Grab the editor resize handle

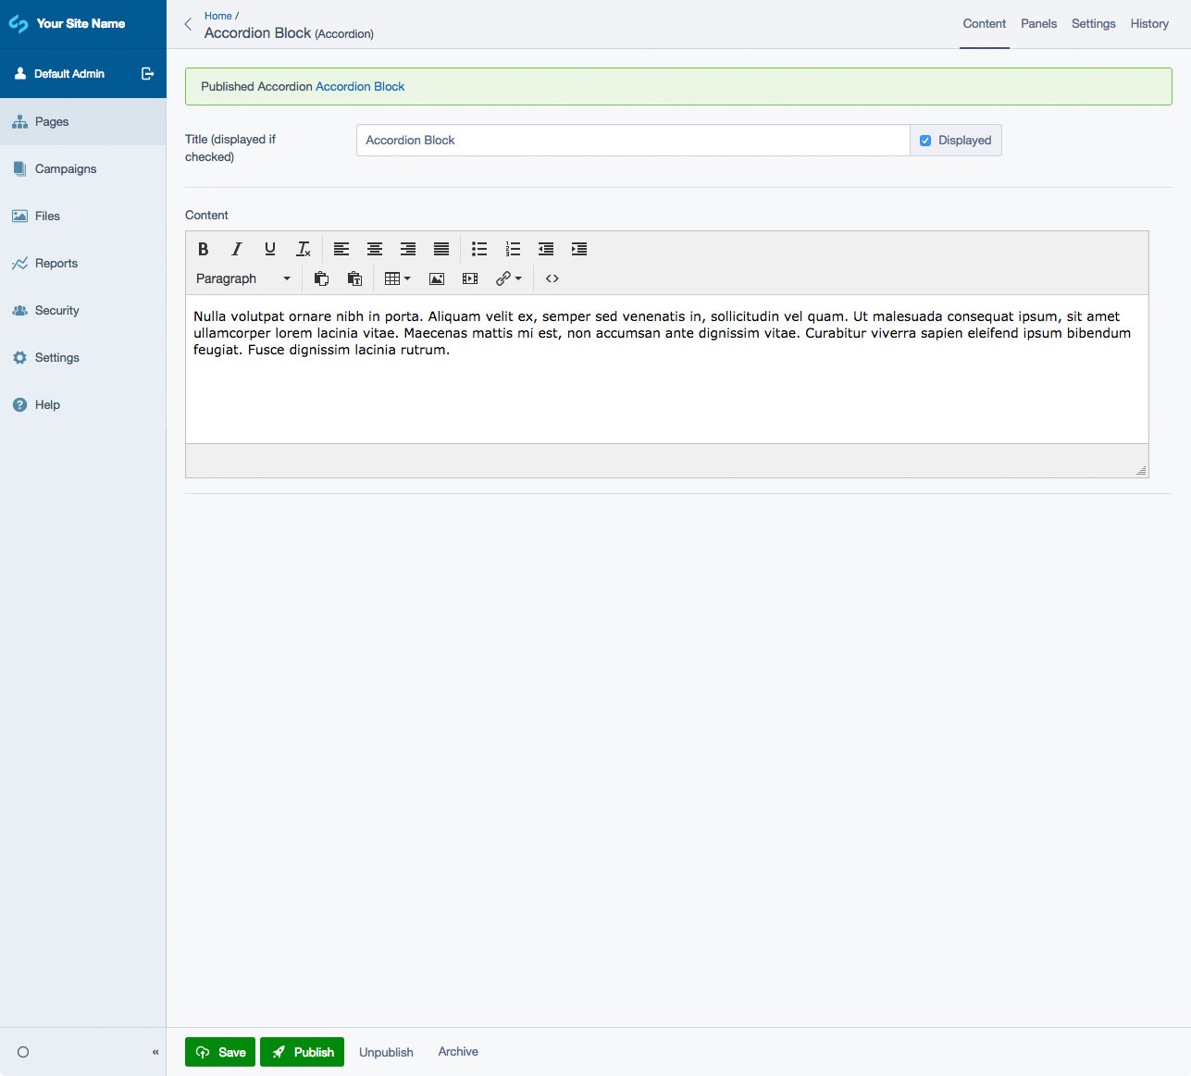click(x=1141, y=470)
